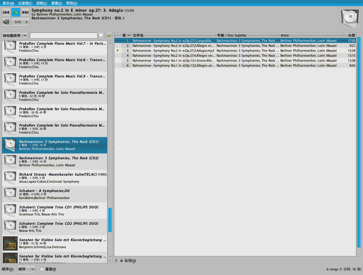The image size is (363, 275).
Task: Click album list scroll down arrow
Action: [x=110, y=260]
